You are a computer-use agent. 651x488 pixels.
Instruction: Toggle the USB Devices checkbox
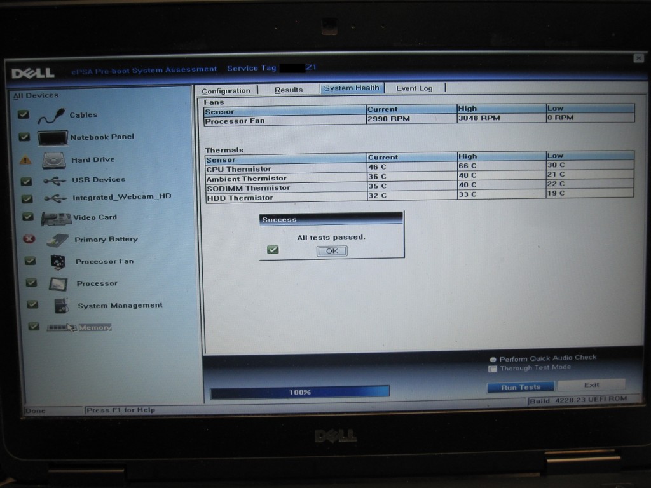(x=26, y=181)
